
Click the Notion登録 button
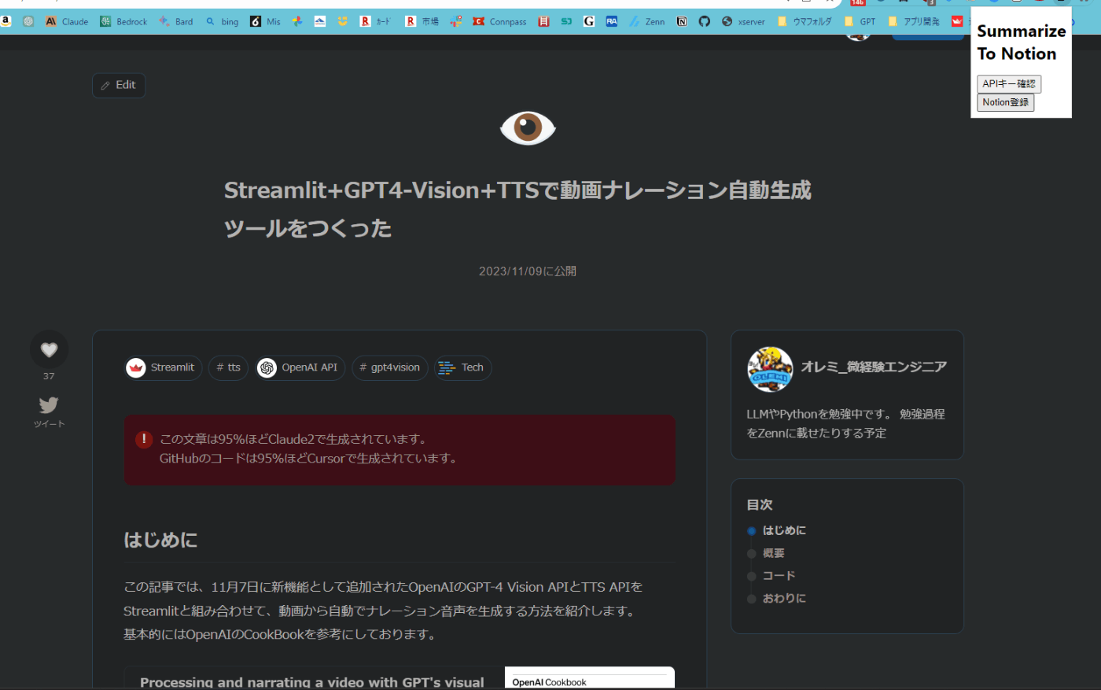coord(1005,102)
